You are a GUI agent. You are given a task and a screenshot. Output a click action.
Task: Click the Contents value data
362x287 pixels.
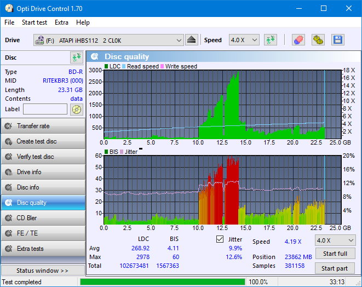[77, 99]
